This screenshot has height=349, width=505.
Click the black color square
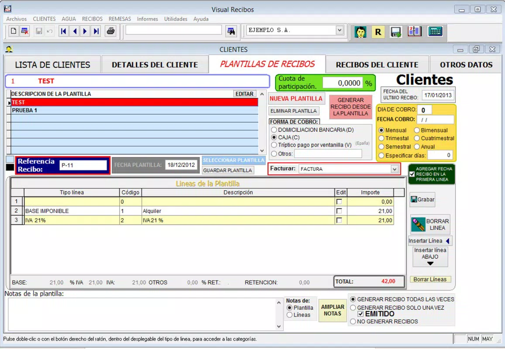[x=10, y=167]
